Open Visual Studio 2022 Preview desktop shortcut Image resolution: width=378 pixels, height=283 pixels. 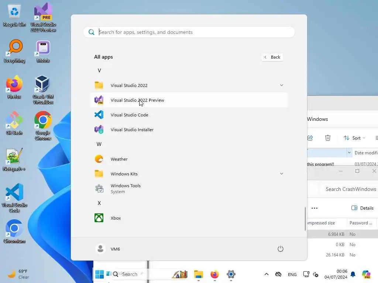tap(43, 17)
